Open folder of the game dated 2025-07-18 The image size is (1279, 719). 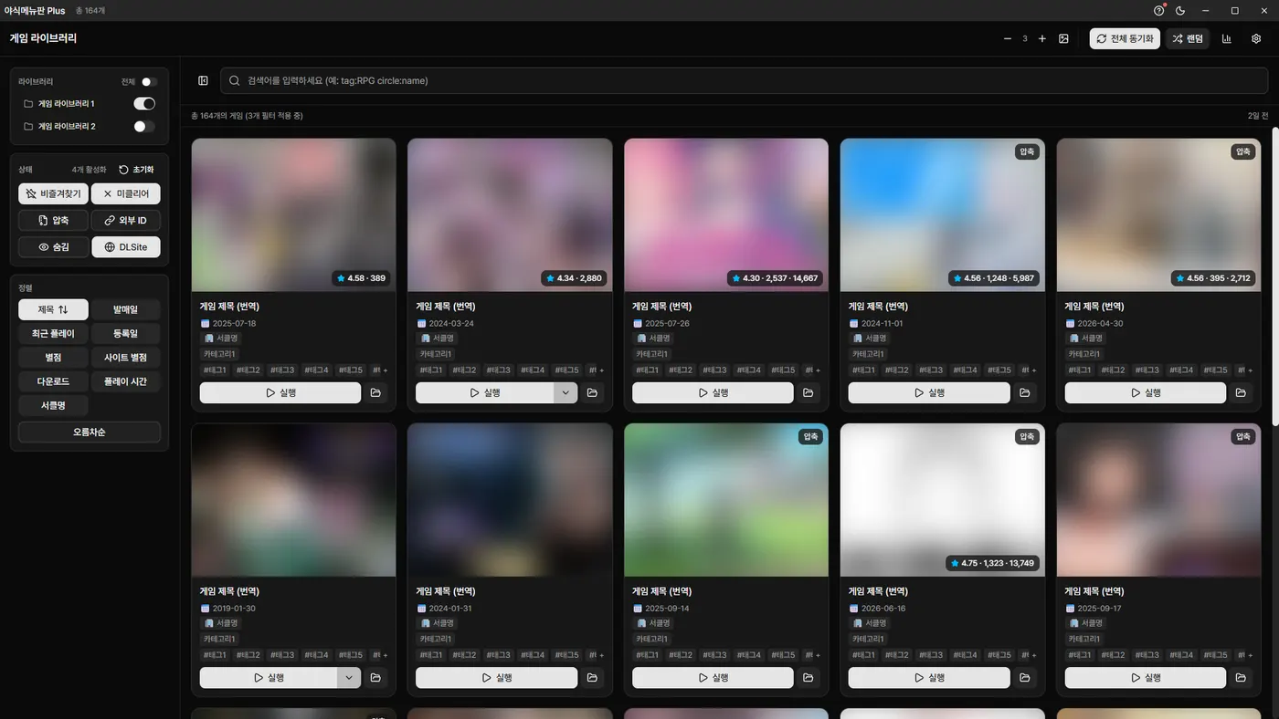[375, 393]
